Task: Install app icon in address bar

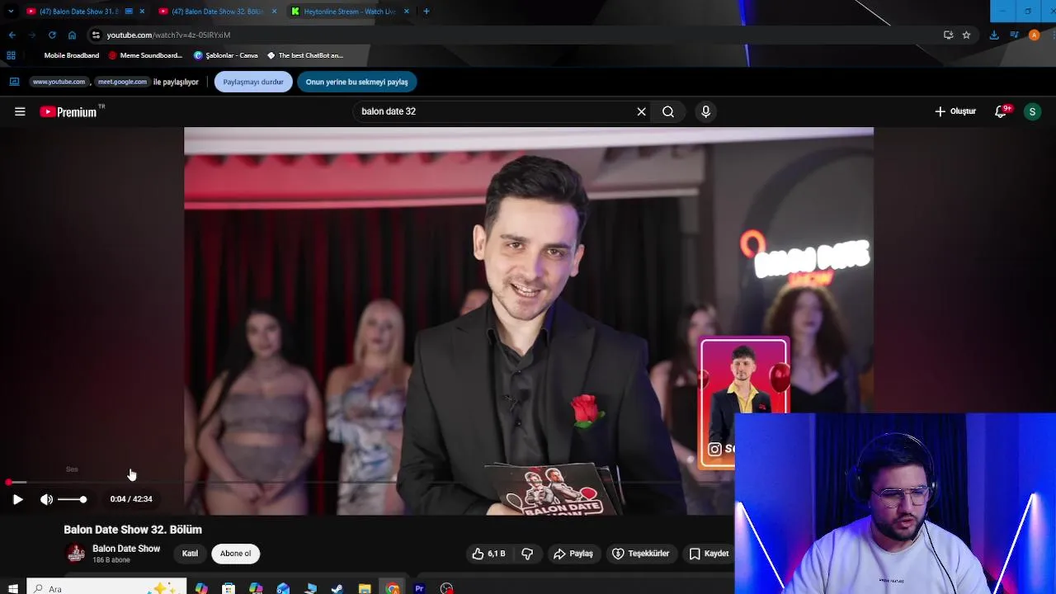Action: click(948, 35)
